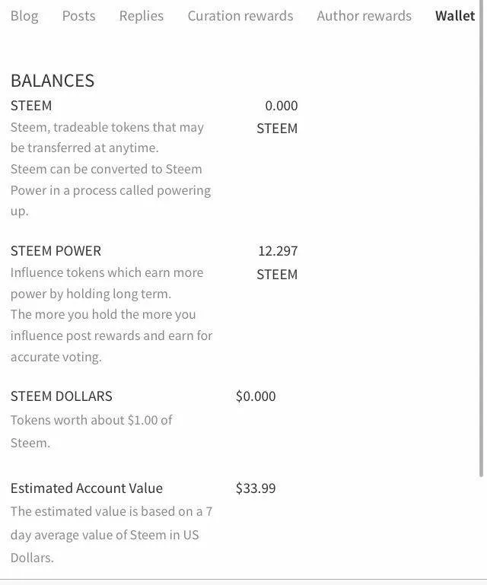Image resolution: width=487 pixels, height=585 pixels.
Task: Click the Estimated Account Value label
Action: click(87, 488)
